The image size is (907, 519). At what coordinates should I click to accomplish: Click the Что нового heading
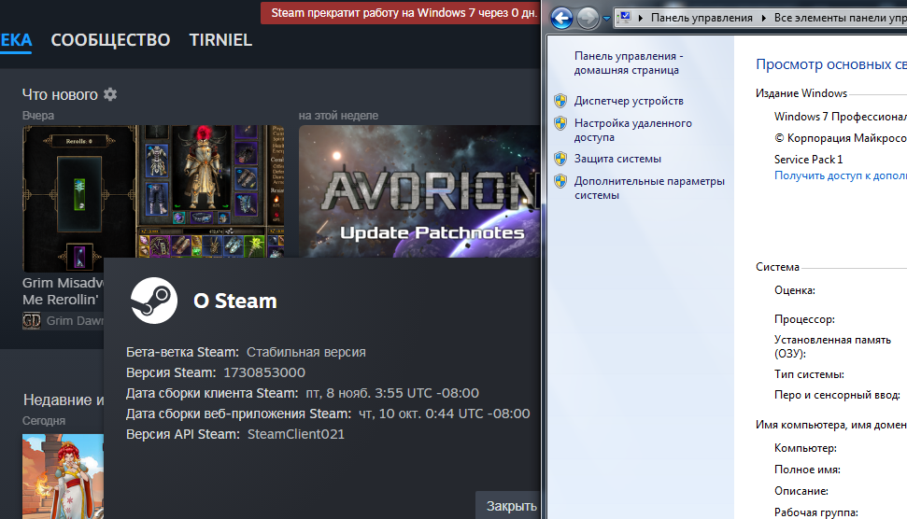60,95
